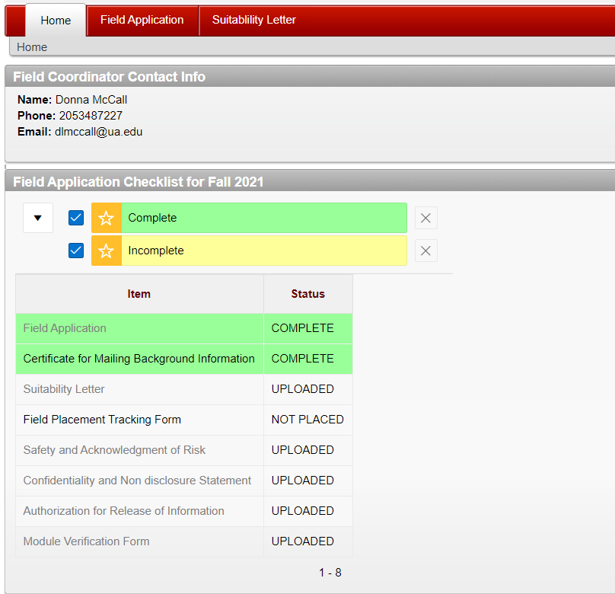Click the star icon beside Incomplete
Screen dimensions: 615x594
pos(107,251)
